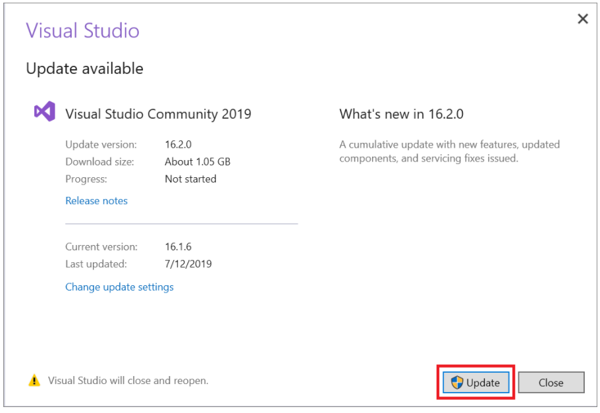Open Change update settings
This screenshot has width=600, height=413.
(x=119, y=287)
